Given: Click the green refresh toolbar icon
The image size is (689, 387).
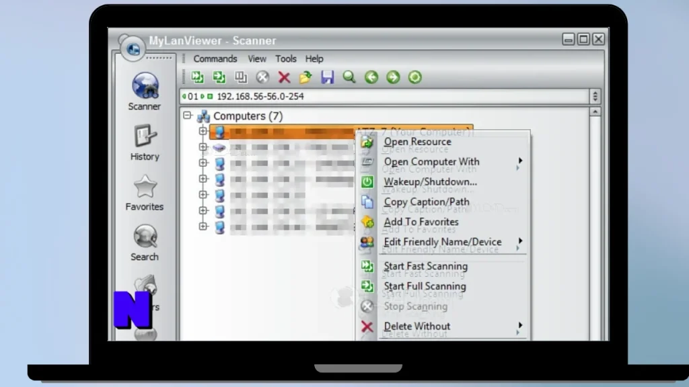Looking at the screenshot, I should (x=414, y=77).
